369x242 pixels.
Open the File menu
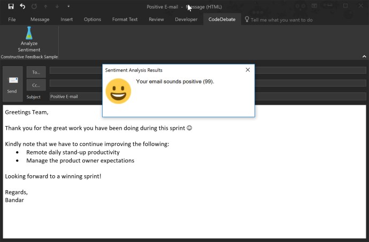click(11, 19)
